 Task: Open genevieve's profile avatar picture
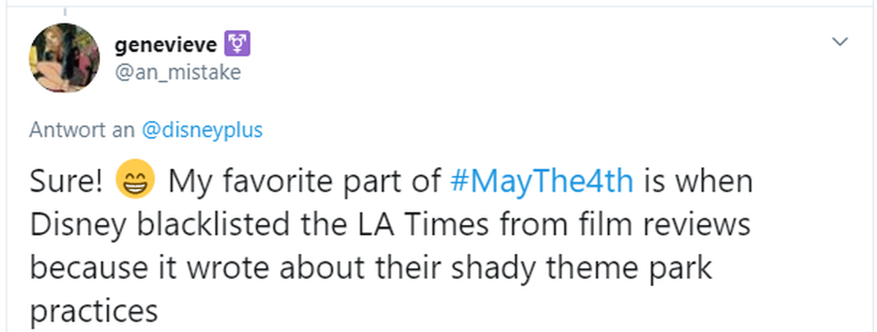[64, 58]
